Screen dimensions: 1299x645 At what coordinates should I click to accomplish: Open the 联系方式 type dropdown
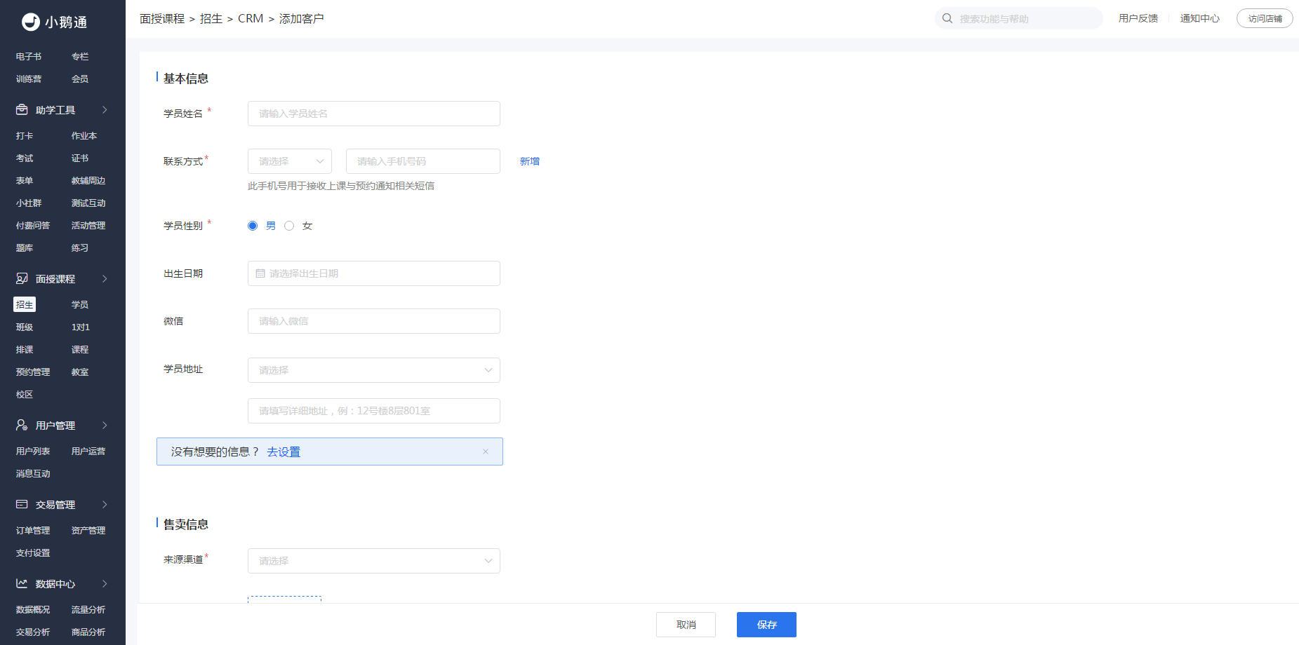click(290, 161)
